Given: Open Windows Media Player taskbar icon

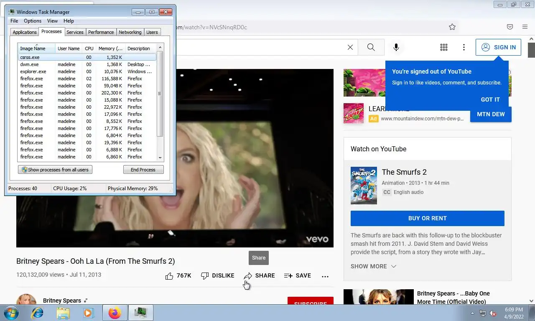Looking at the screenshot, I should 89,313.
